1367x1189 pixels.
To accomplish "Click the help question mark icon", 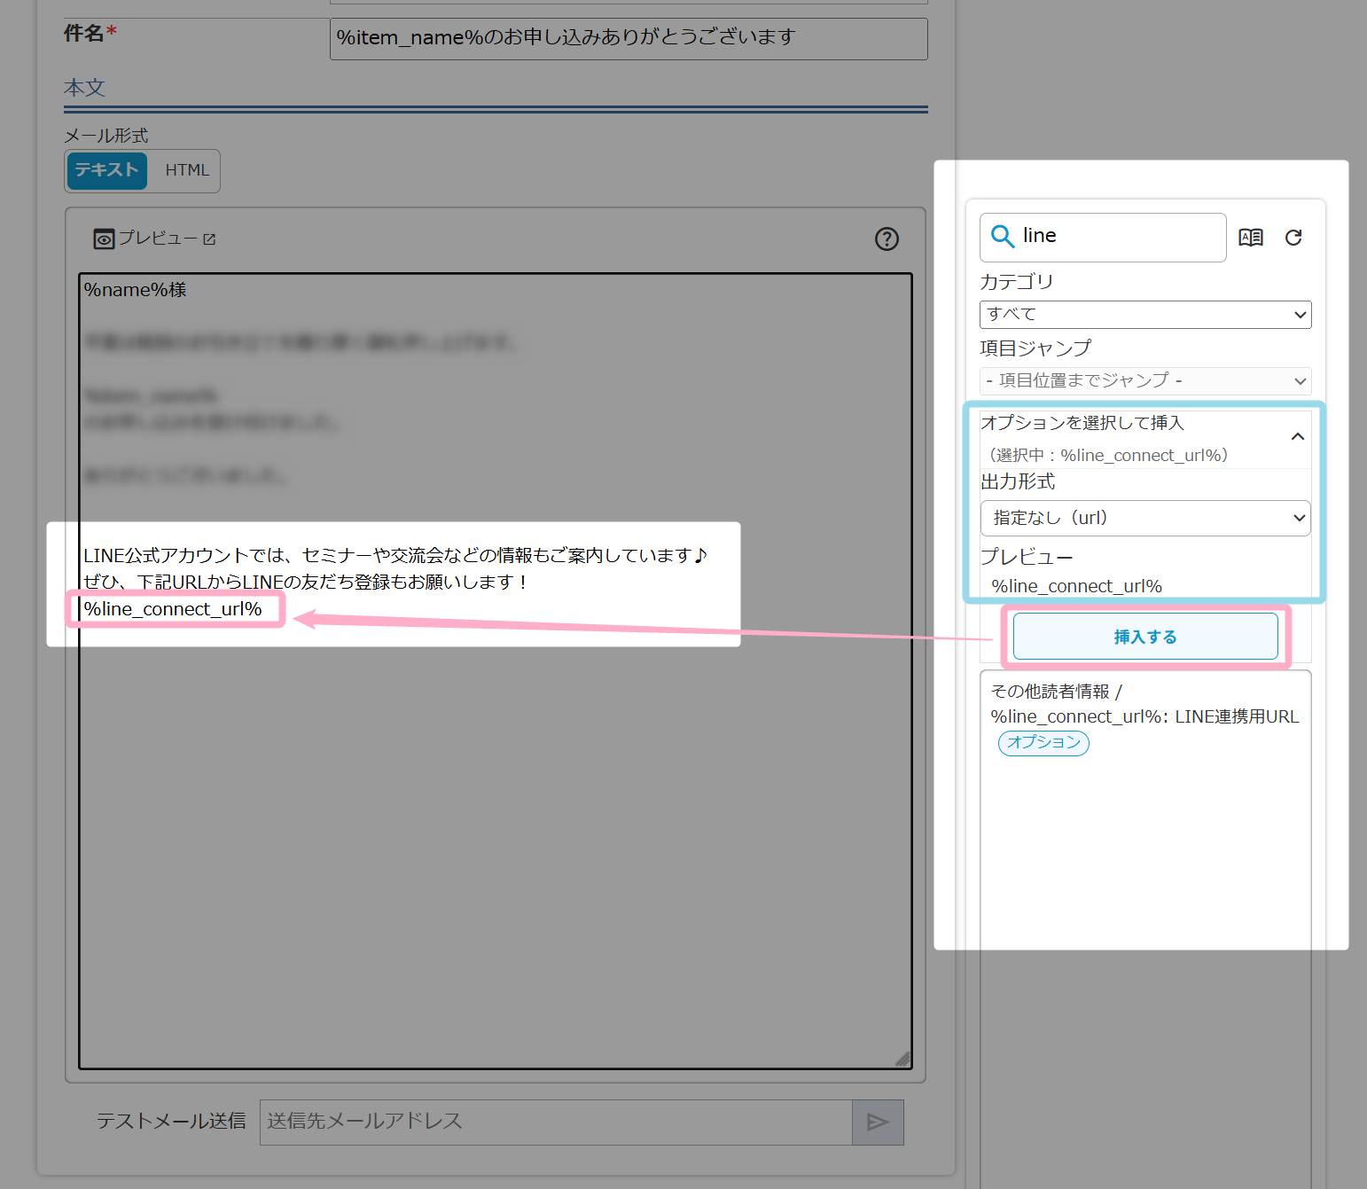I will (x=887, y=239).
